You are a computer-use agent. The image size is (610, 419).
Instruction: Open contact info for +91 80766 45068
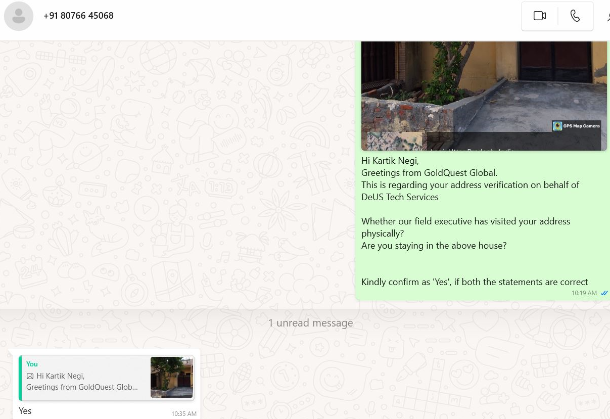pos(78,16)
